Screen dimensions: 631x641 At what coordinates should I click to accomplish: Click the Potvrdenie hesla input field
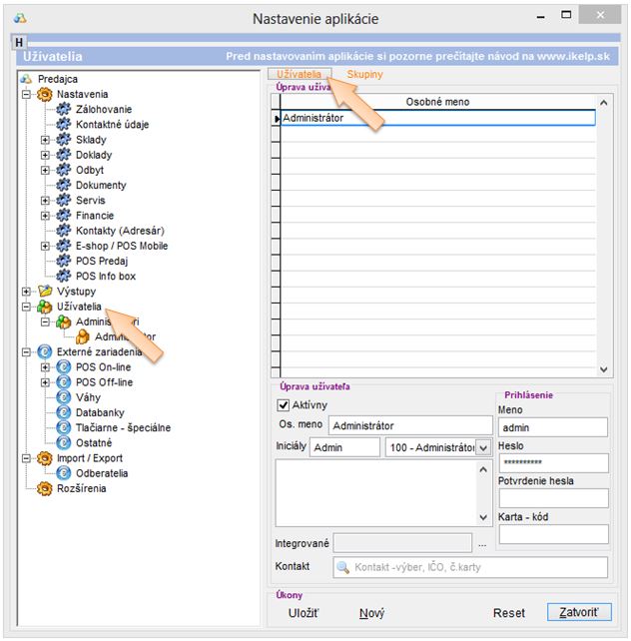click(552, 498)
